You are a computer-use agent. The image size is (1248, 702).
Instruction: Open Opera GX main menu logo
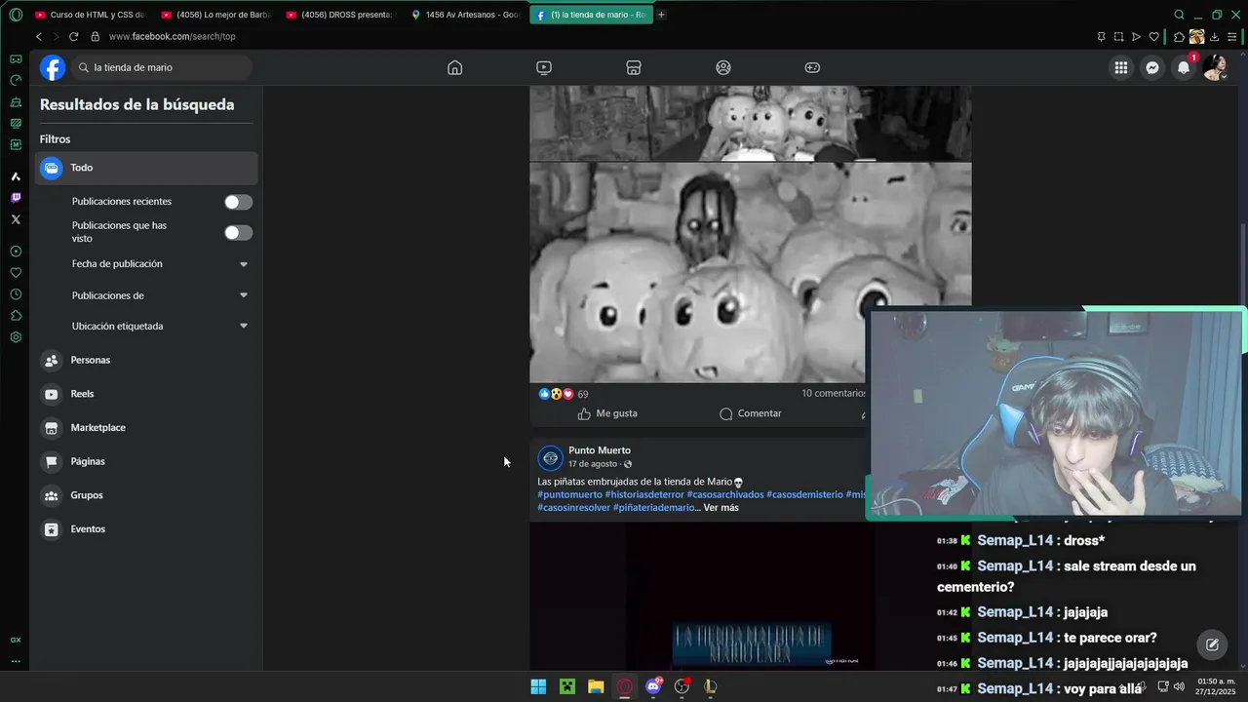16,15
